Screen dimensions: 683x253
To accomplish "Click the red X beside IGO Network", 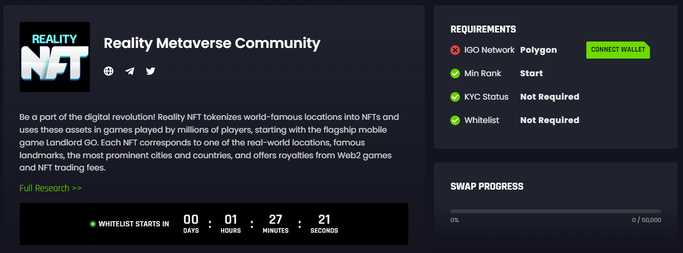I will 455,50.
